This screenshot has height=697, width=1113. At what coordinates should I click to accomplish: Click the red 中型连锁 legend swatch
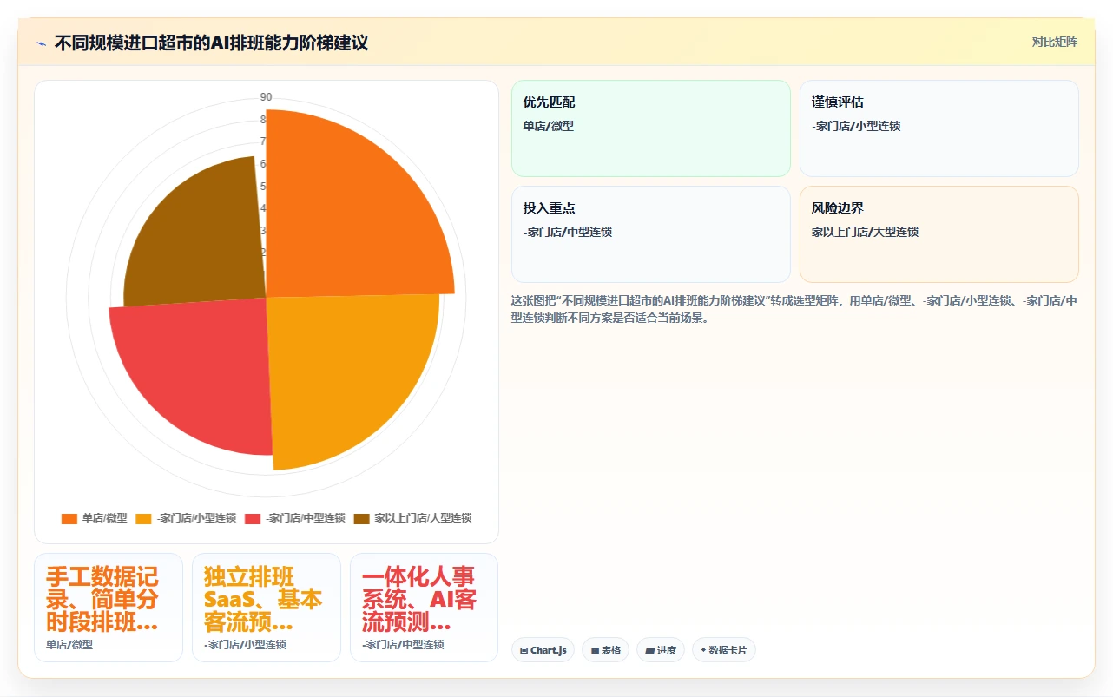coord(253,518)
